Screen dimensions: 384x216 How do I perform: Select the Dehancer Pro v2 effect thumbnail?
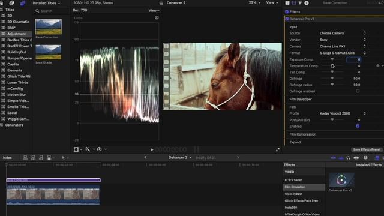(341, 180)
